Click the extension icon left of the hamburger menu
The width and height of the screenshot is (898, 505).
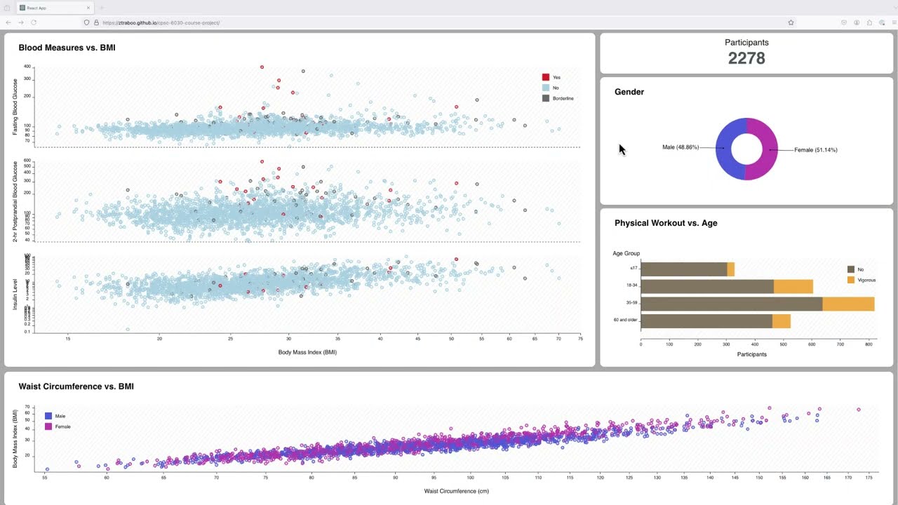click(x=882, y=22)
